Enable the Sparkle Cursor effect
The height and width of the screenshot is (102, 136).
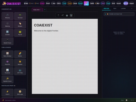pos(8,80)
